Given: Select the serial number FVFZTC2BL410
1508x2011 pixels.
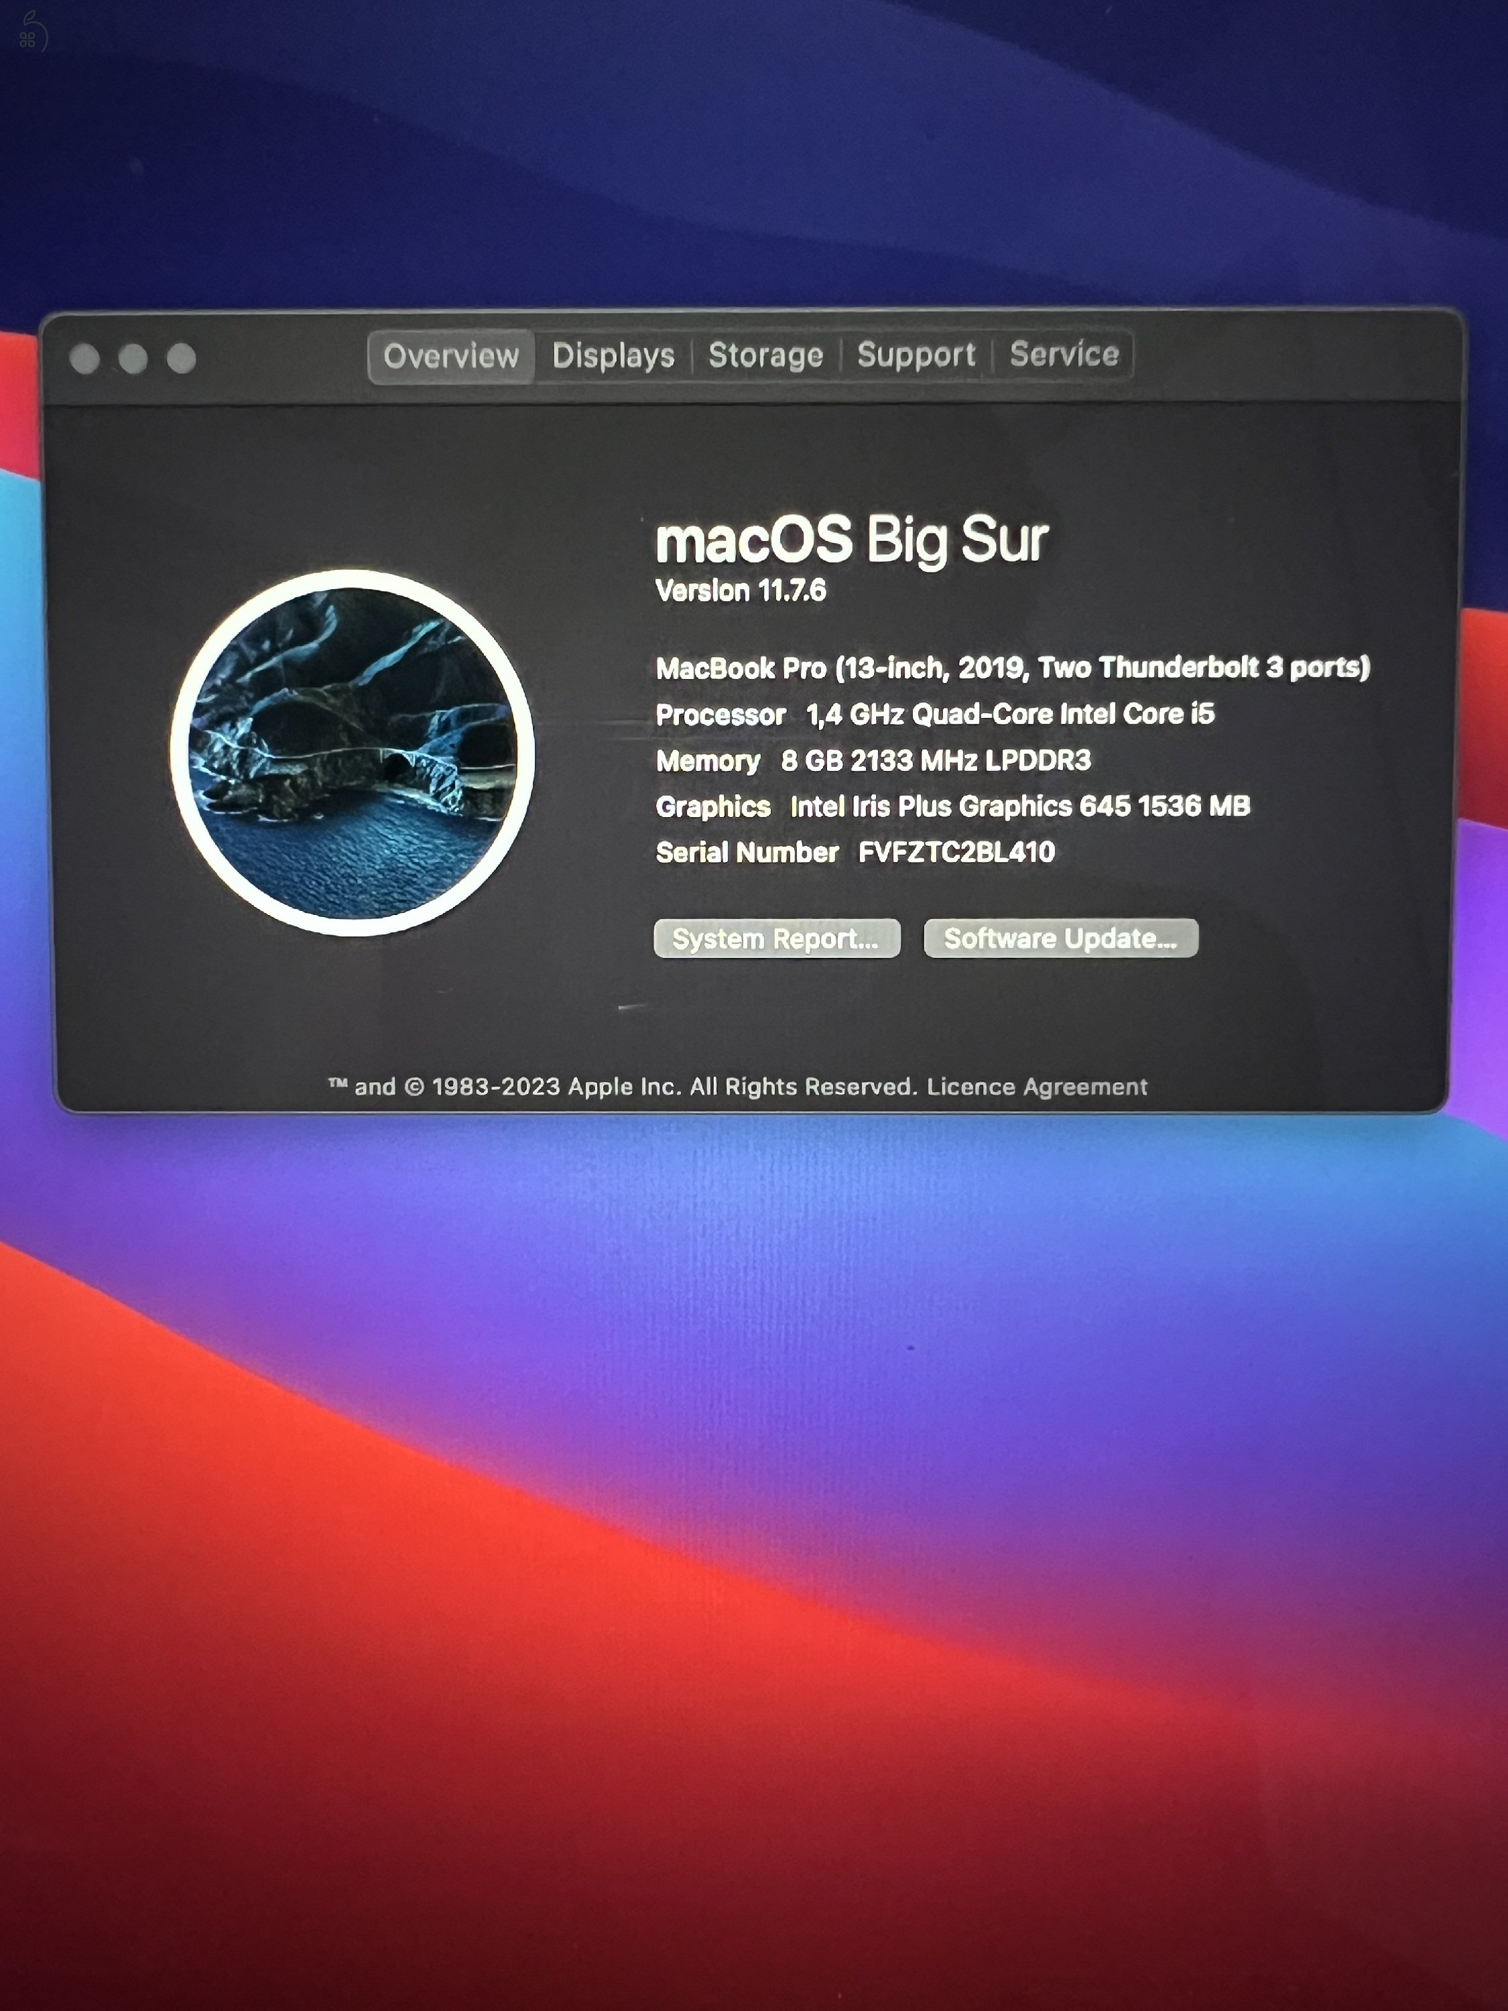Looking at the screenshot, I should [x=956, y=852].
